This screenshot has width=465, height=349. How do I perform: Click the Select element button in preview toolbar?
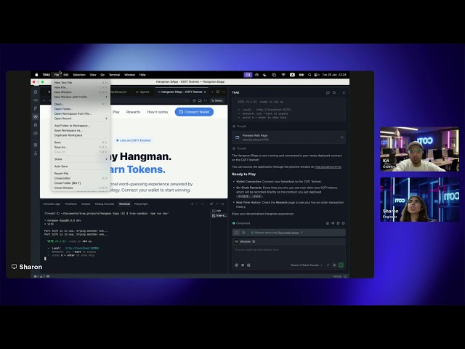(217, 100)
